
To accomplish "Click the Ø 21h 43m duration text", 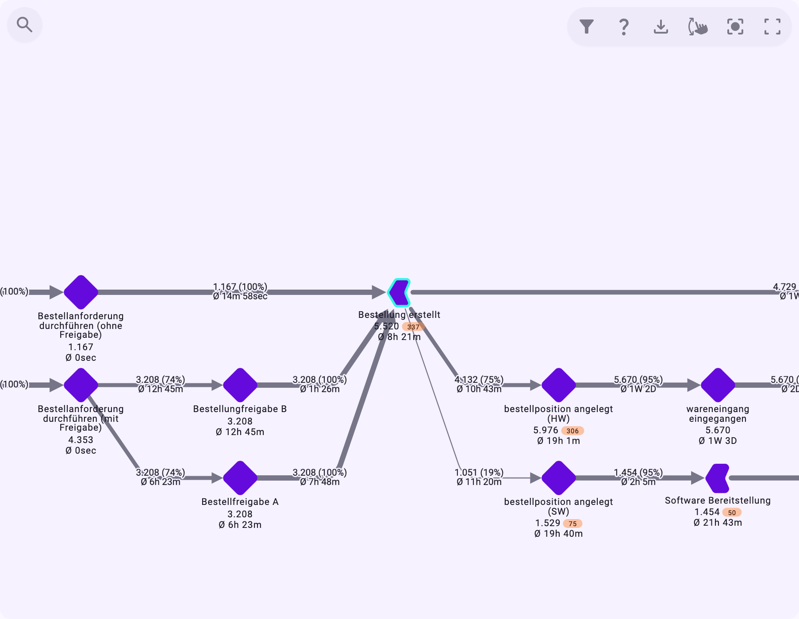I will (718, 523).
